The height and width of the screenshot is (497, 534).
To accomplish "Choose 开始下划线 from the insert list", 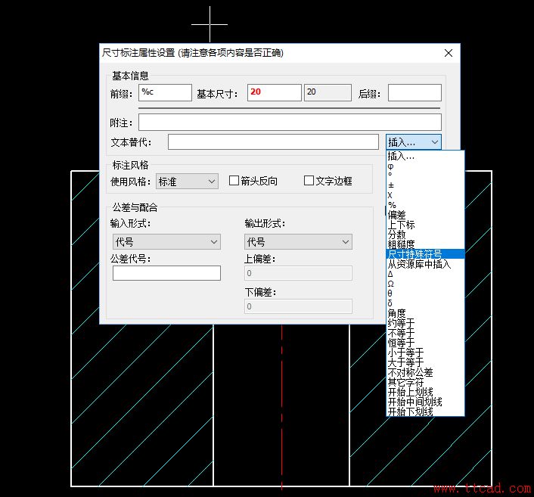I will 425,412.
